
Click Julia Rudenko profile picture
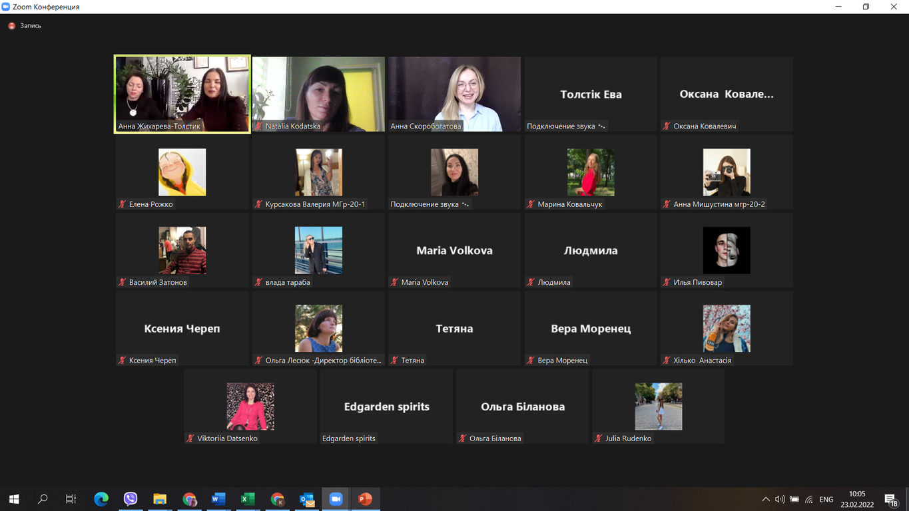659,407
